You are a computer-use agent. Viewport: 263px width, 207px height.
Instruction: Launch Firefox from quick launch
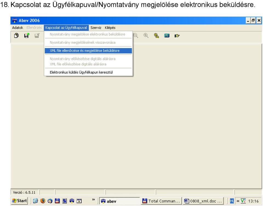(x=43, y=201)
